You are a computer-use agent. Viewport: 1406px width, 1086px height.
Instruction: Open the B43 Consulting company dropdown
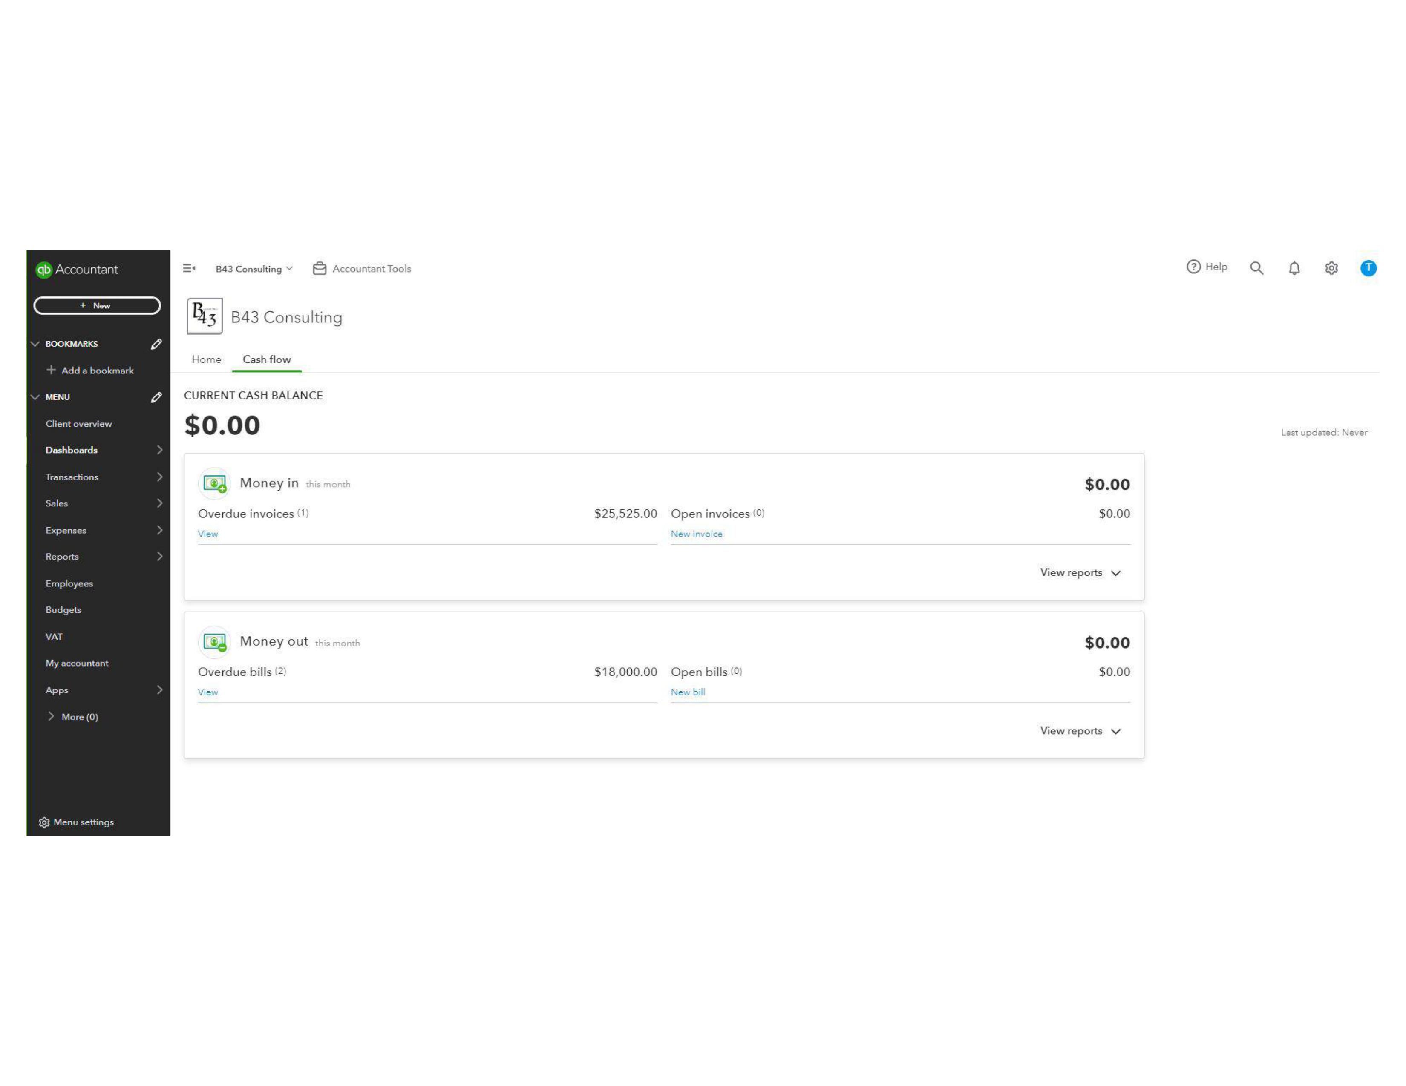point(254,269)
